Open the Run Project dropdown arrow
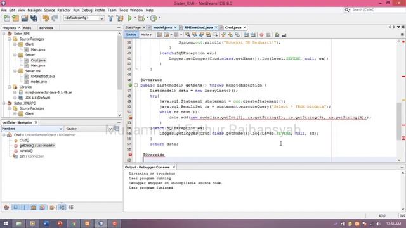Viewport: 406px width, 228px height. point(135,18)
